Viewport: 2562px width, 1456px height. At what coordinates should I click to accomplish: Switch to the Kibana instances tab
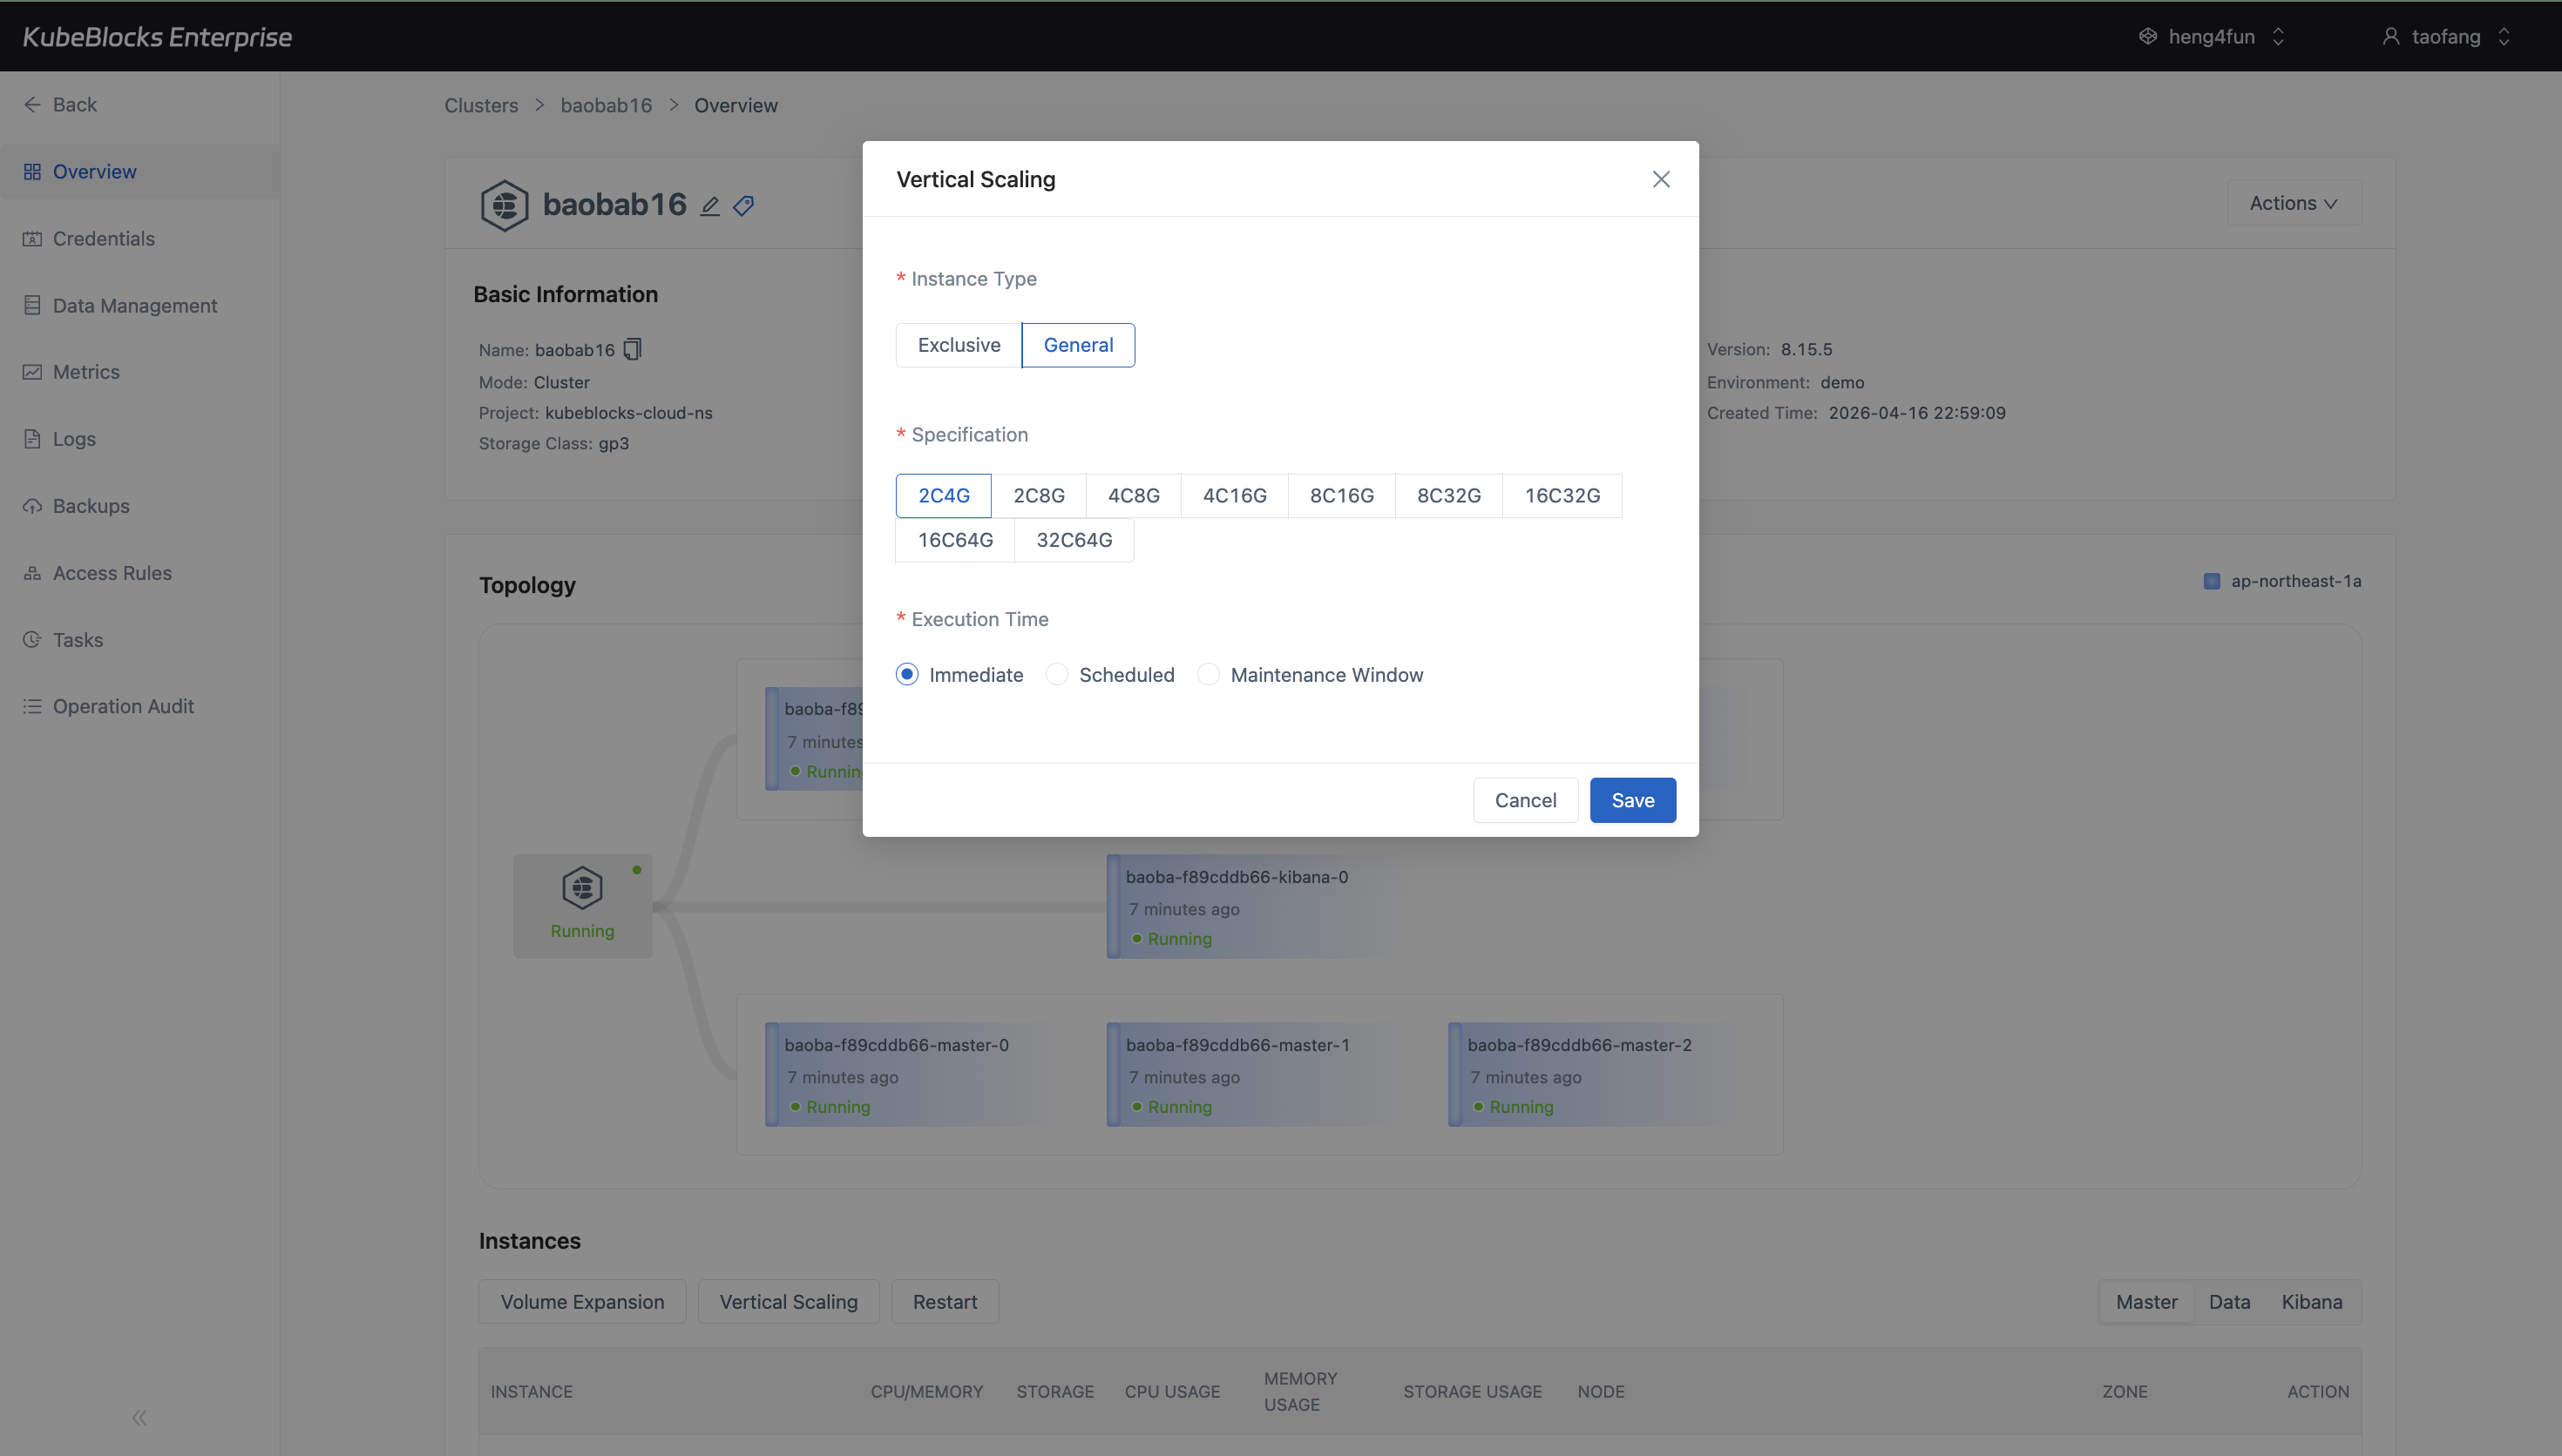[x=2312, y=1302]
